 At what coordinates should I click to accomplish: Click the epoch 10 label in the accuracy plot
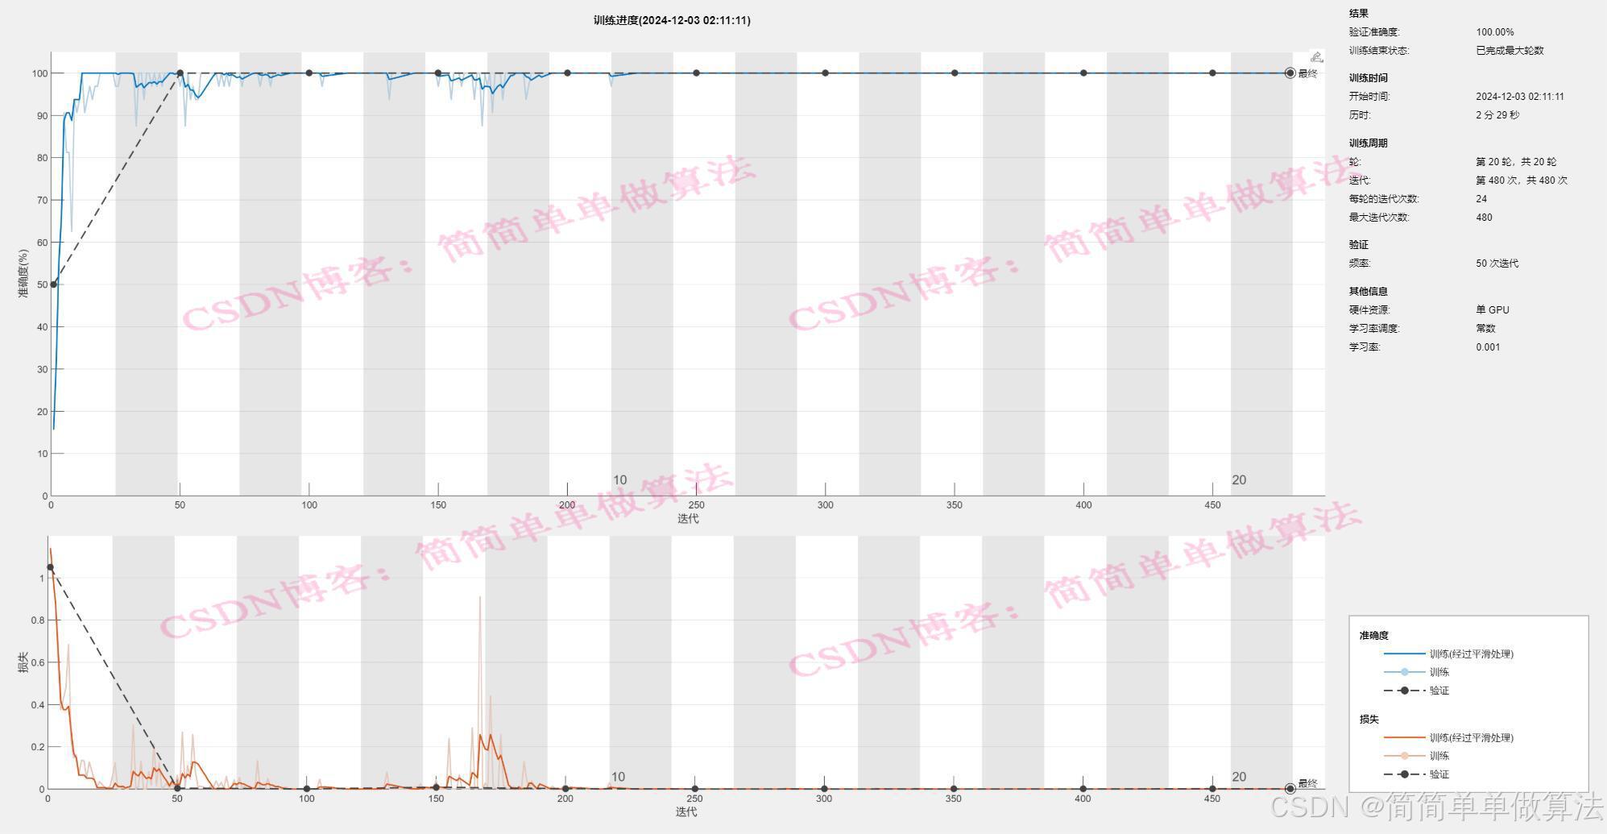[x=619, y=480]
